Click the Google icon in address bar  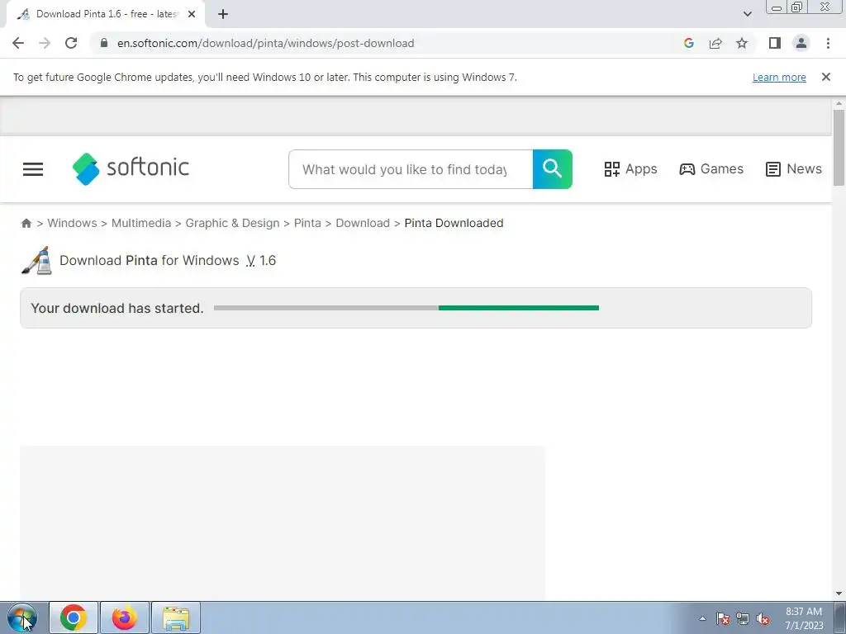pyautogui.click(x=688, y=43)
